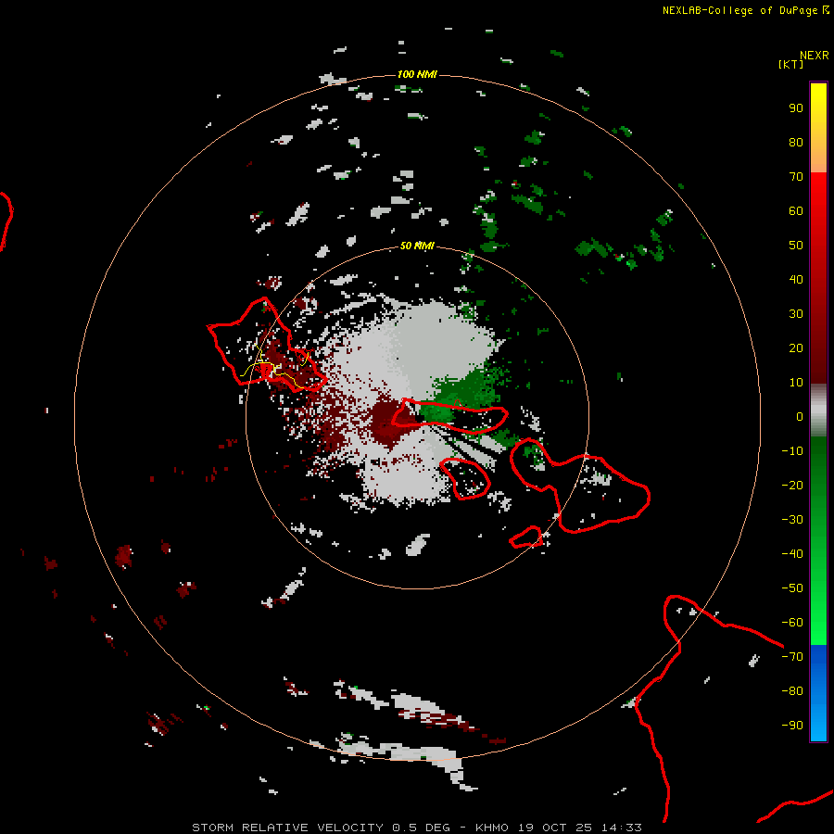Select the positive 60 scale value
The width and height of the screenshot is (834, 834).
[796, 211]
